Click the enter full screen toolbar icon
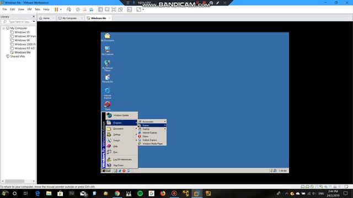 click(114, 9)
